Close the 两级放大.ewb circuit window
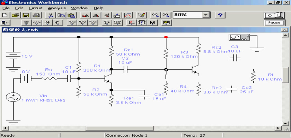 [x=284, y=30]
